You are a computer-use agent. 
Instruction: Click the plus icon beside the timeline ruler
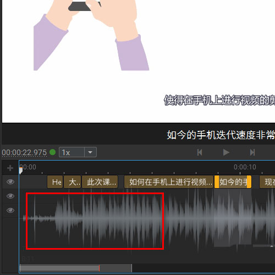10,168
